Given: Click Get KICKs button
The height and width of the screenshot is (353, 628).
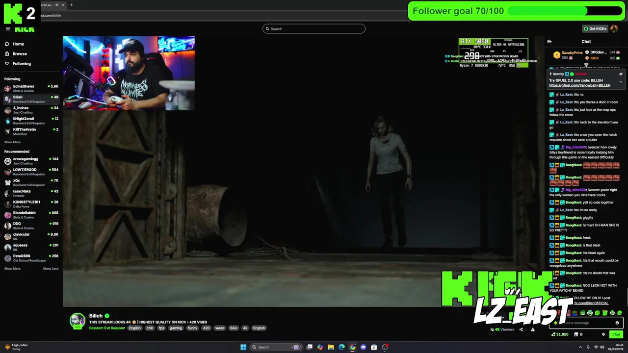Looking at the screenshot, I should tap(595, 29).
